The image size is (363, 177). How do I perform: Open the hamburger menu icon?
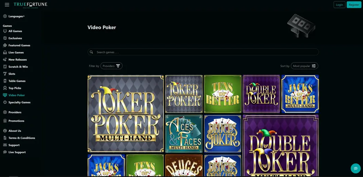click(7, 4)
